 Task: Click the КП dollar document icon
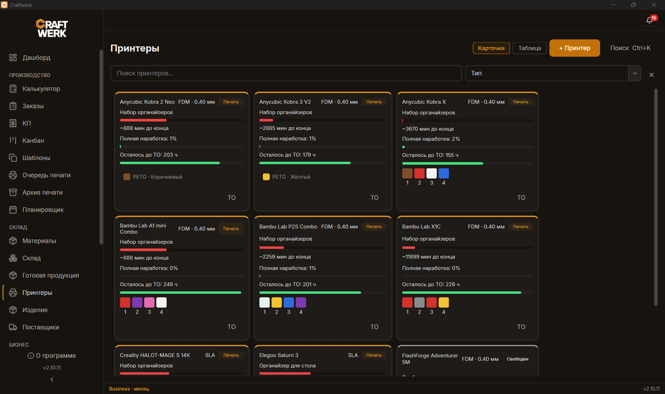[x=13, y=123]
